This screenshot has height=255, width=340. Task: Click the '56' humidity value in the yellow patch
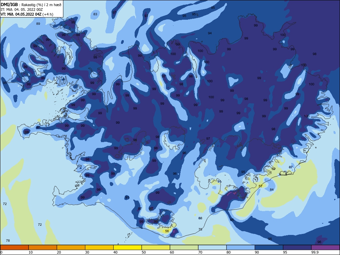167,231
